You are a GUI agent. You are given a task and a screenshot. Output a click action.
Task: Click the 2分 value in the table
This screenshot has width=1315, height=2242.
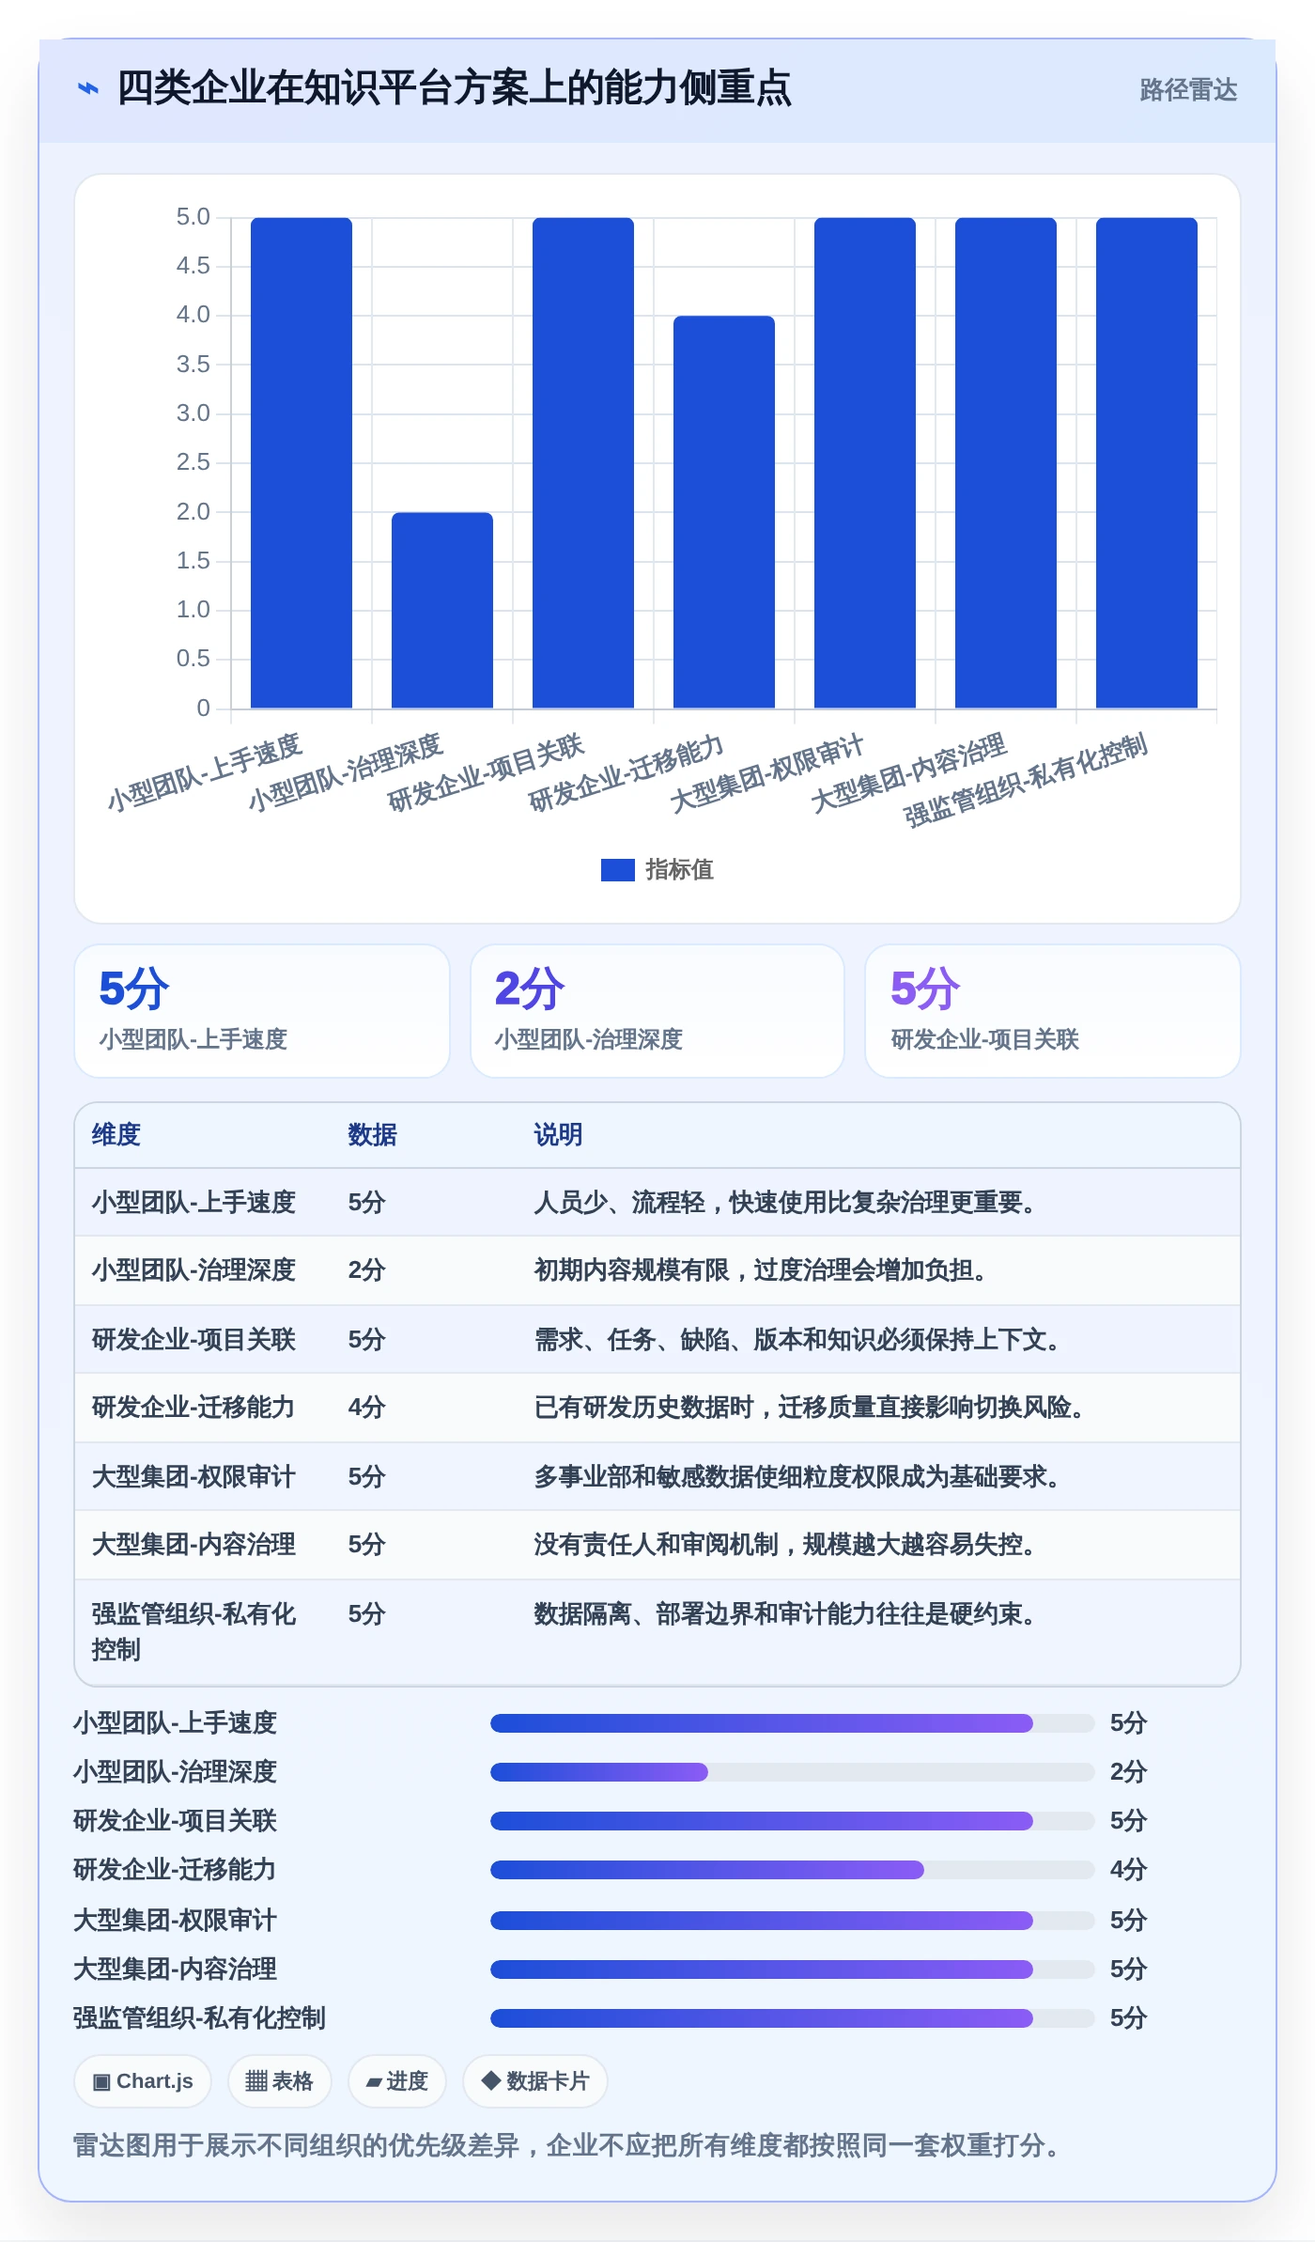[x=366, y=1270]
